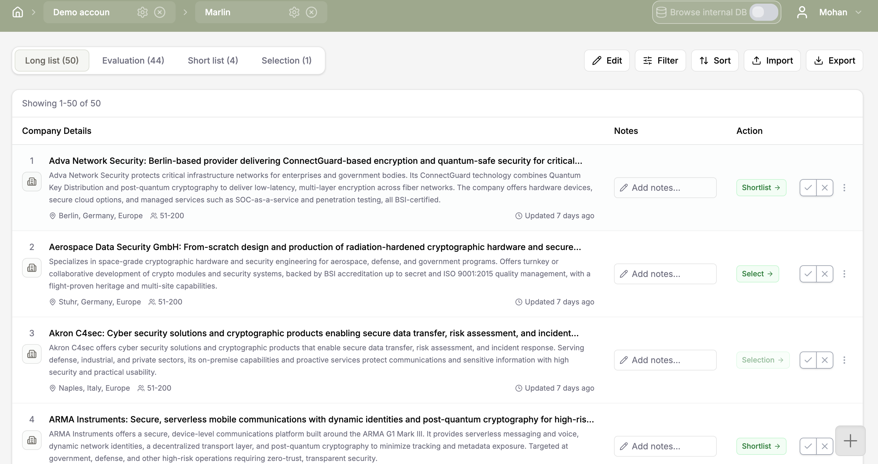
Task: Shortlist Adva Network Security
Action: [761, 188]
